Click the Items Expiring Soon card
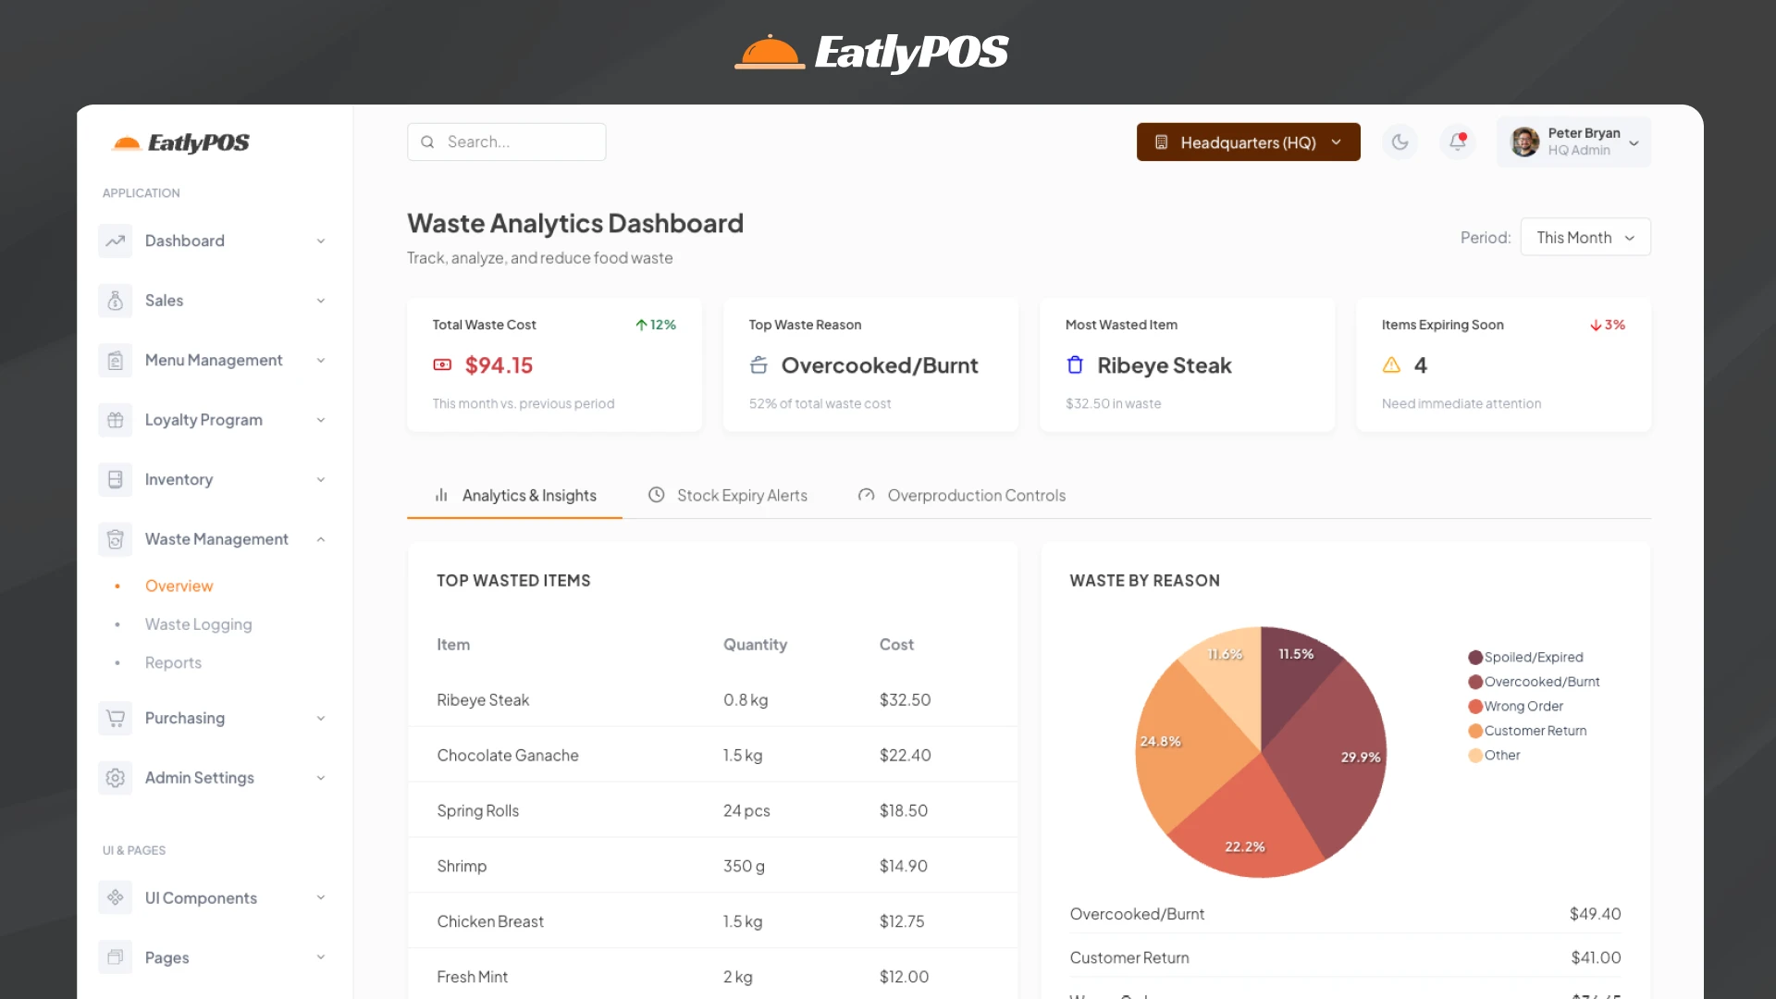The height and width of the screenshot is (999, 1776). 1503,364
